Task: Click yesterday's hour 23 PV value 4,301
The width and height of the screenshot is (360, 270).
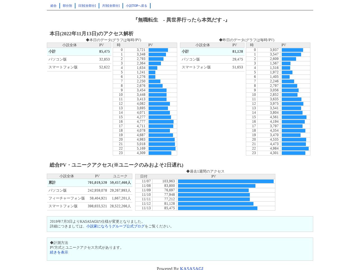Action: pyautogui.click(x=274, y=153)
